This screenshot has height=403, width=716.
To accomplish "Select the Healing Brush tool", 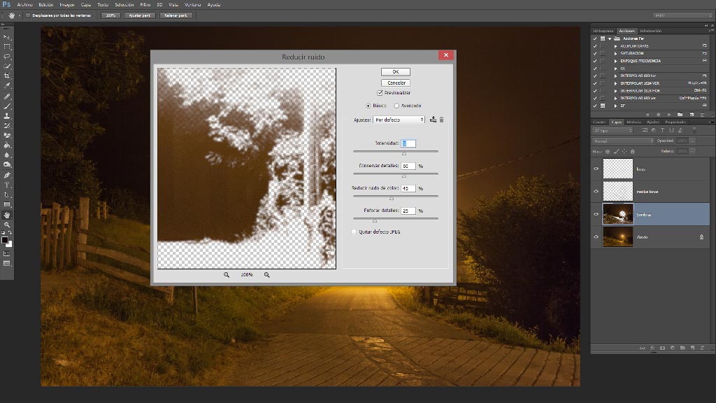I will 7,97.
